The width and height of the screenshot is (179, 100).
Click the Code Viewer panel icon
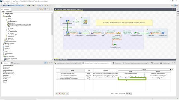click(12, 63)
